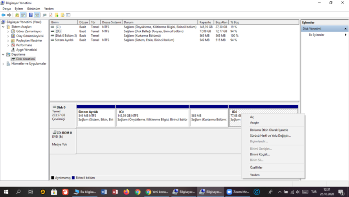
Task: Click the Disk 0 label box
Action: 63,115
